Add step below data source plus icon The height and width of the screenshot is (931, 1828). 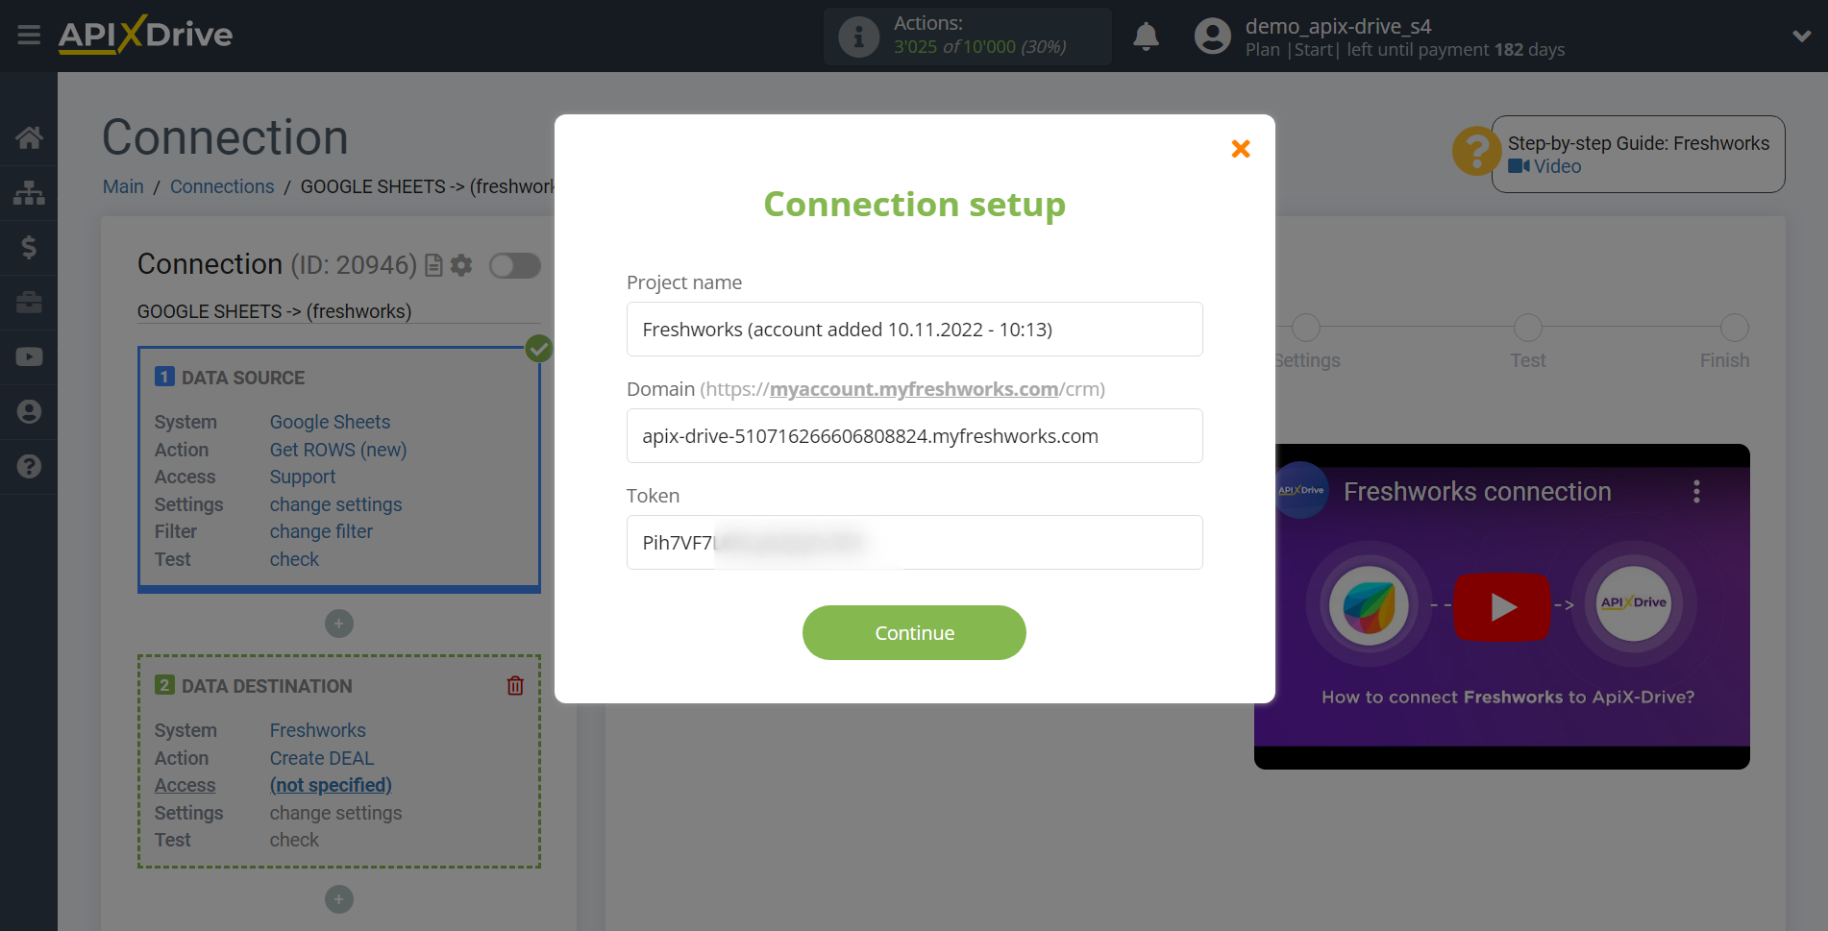pyautogui.click(x=338, y=624)
